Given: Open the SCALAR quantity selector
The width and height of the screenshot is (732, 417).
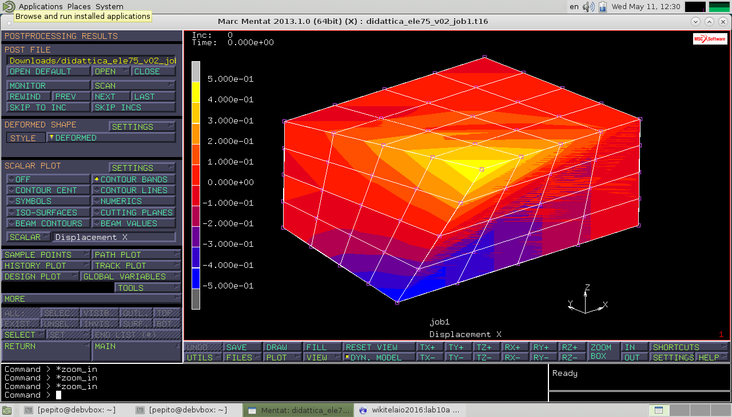Looking at the screenshot, I should click(x=29, y=237).
